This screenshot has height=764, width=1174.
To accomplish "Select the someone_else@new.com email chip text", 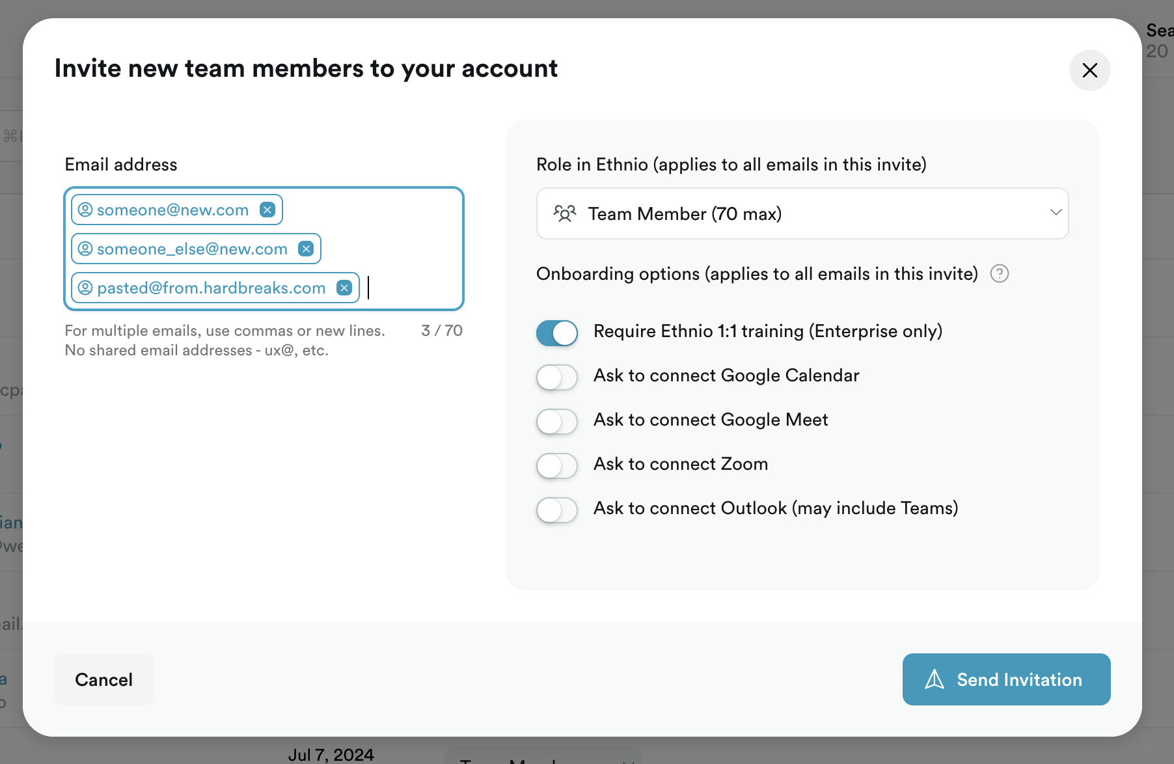I will [x=192, y=249].
